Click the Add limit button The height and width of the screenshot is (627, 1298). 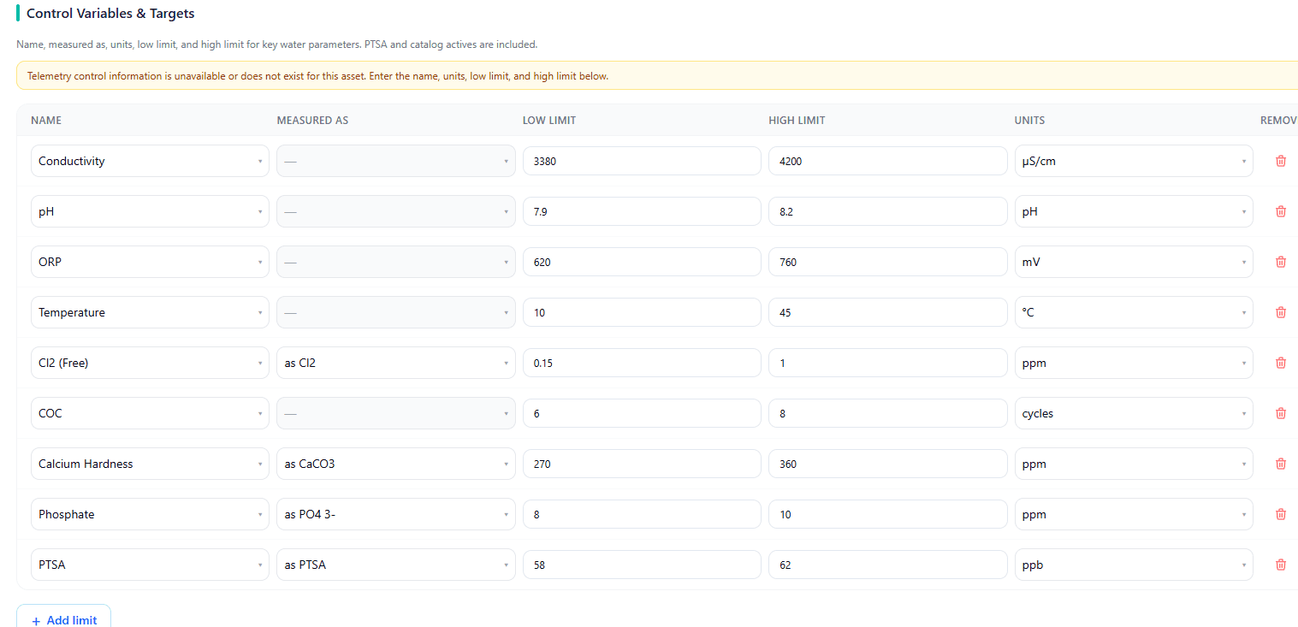point(63,619)
